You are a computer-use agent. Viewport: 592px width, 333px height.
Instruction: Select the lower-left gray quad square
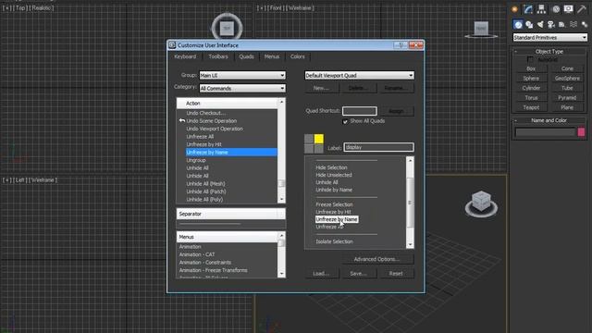point(309,149)
